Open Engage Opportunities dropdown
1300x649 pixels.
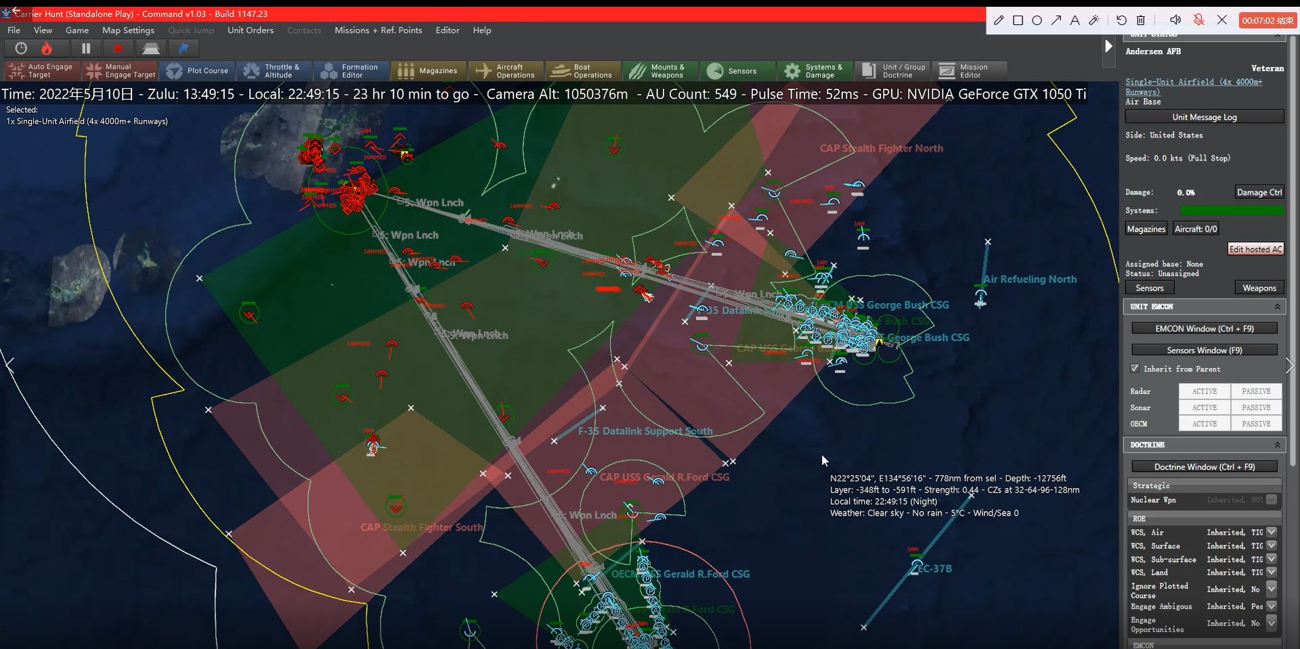click(1272, 623)
